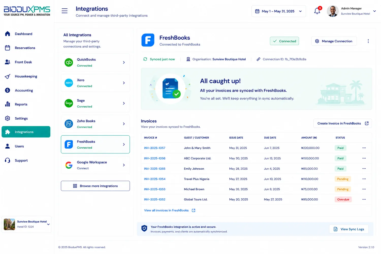Click Create Invoice in FreshBooks button
The image size is (381, 254).
(x=343, y=123)
